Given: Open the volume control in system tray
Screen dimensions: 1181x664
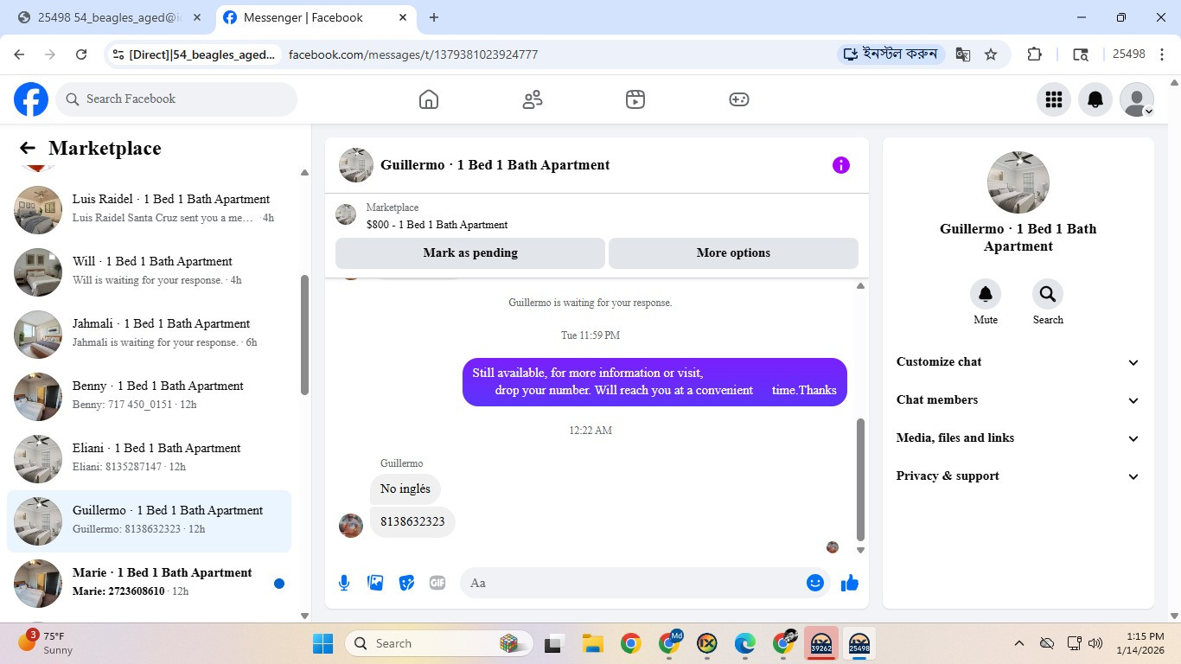Looking at the screenshot, I should (1095, 643).
